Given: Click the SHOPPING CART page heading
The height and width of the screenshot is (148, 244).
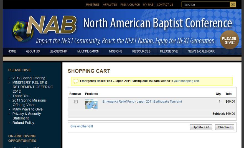Looking at the screenshot, I should [x=89, y=71].
